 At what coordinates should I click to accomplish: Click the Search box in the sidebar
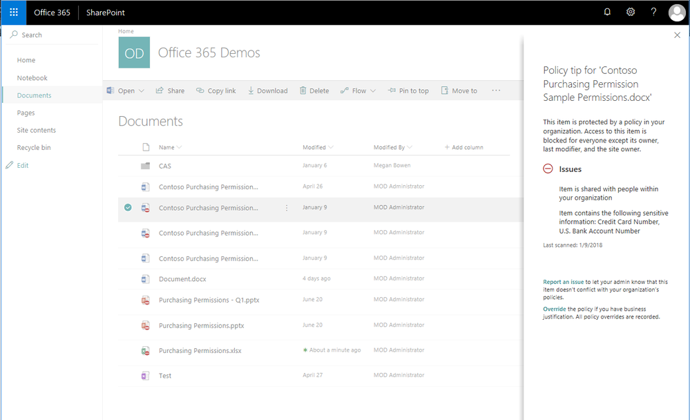(x=52, y=35)
